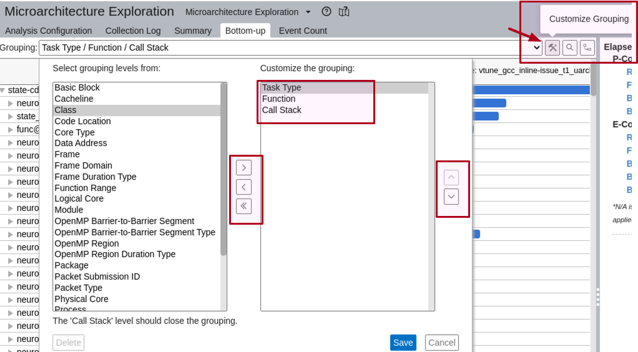Click the call stack tree mode icon
Viewport: 638px width, 352px height.
[x=587, y=47]
